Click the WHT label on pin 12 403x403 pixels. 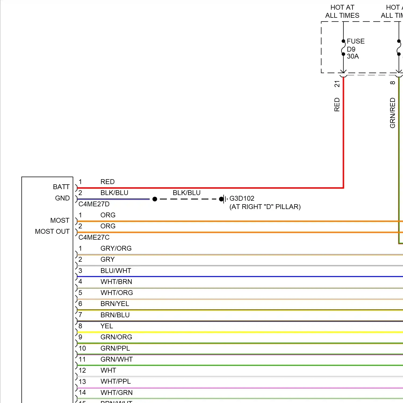(108, 370)
